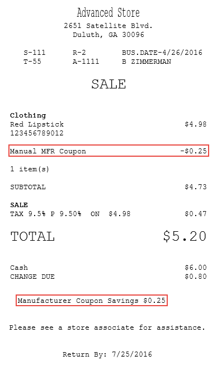Click the store number S-111

point(35,53)
